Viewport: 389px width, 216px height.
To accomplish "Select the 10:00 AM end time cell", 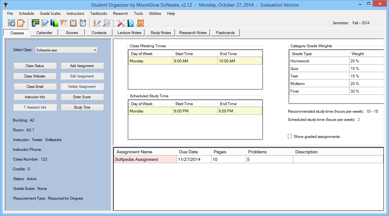I will coord(240,61).
